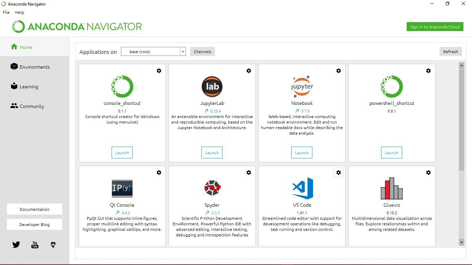Open the GitHub link icon

[53, 245]
